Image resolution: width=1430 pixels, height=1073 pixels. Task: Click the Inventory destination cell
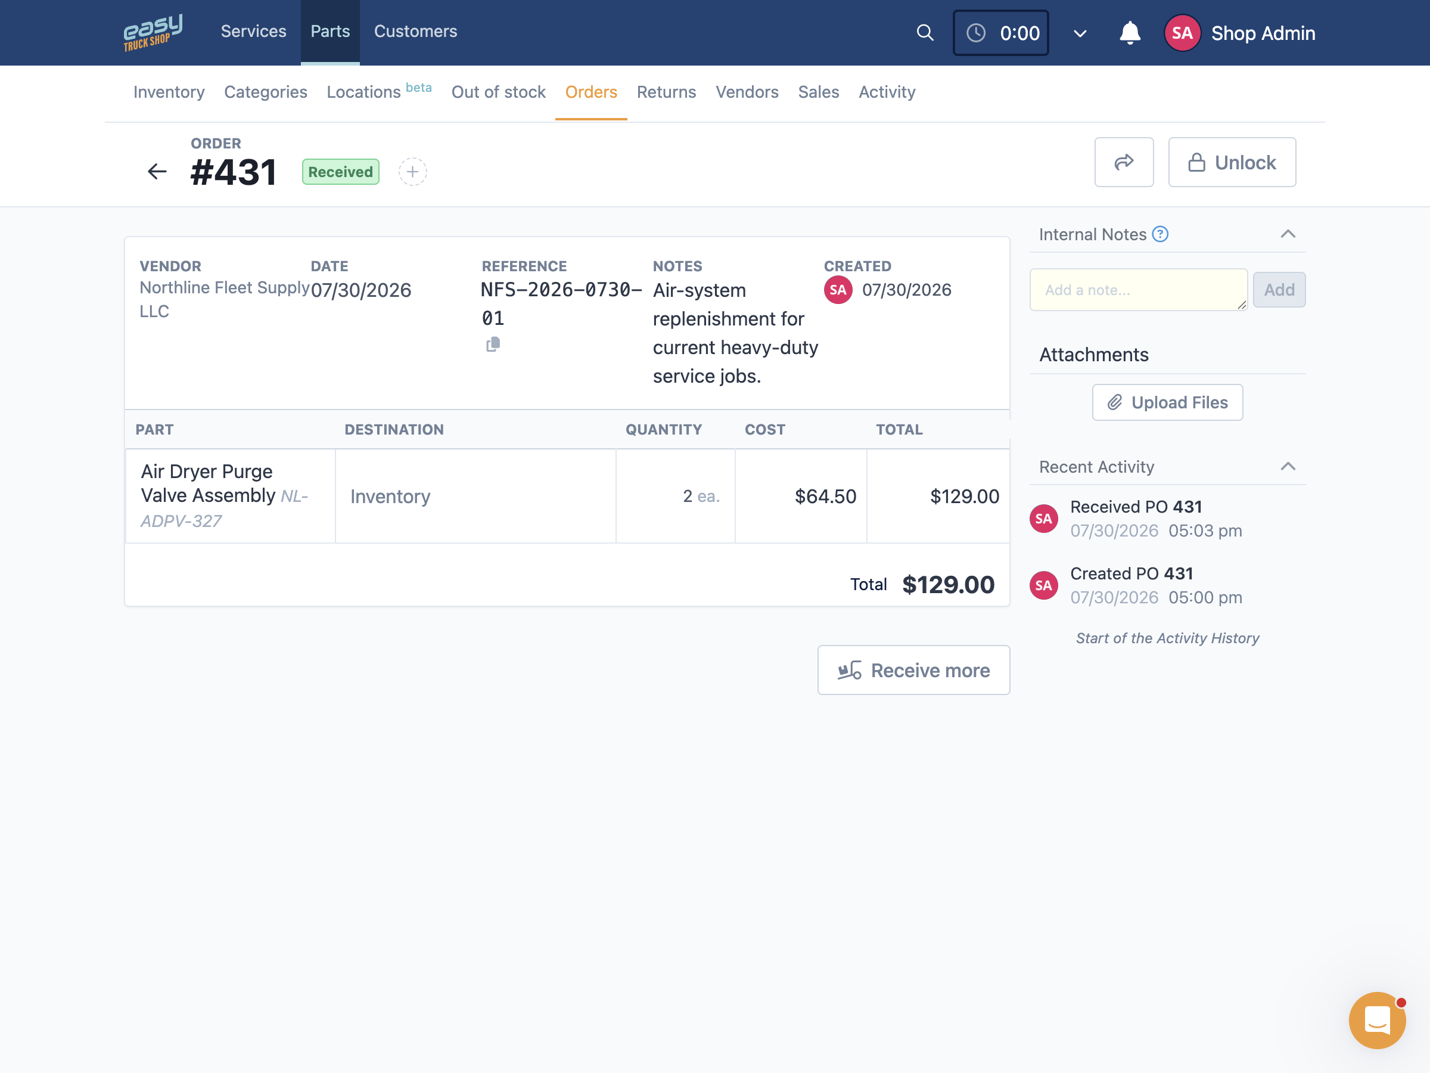[x=475, y=496]
